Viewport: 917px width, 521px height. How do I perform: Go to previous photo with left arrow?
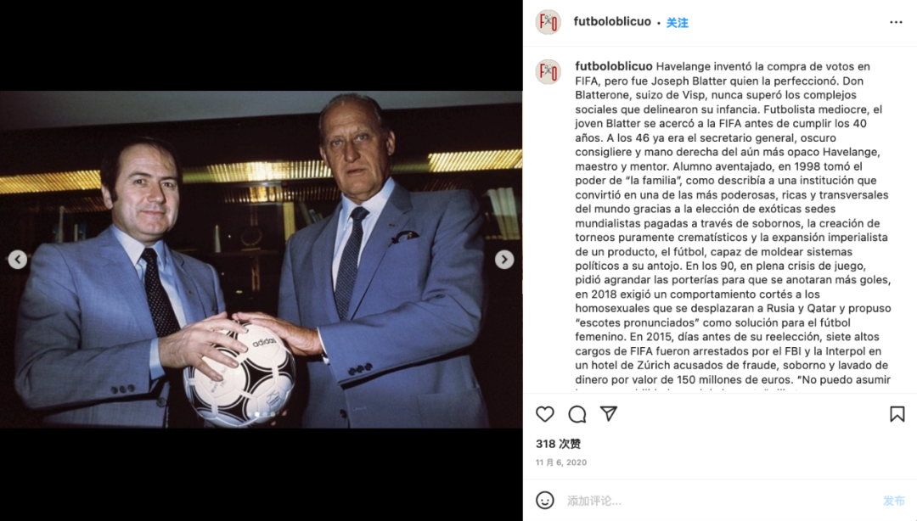pyautogui.click(x=18, y=259)
